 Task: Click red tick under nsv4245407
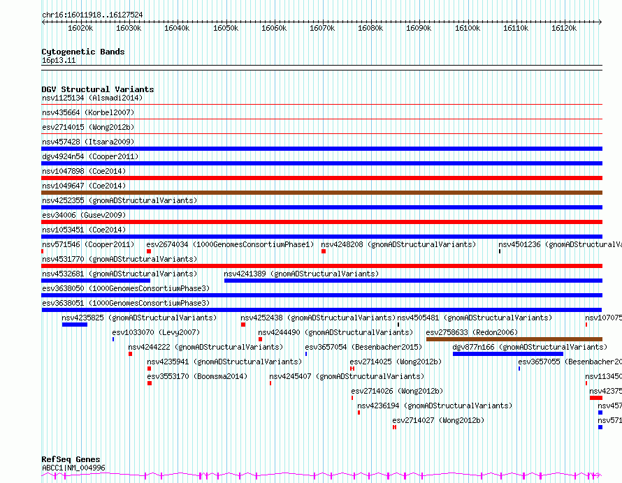(270, 383)
